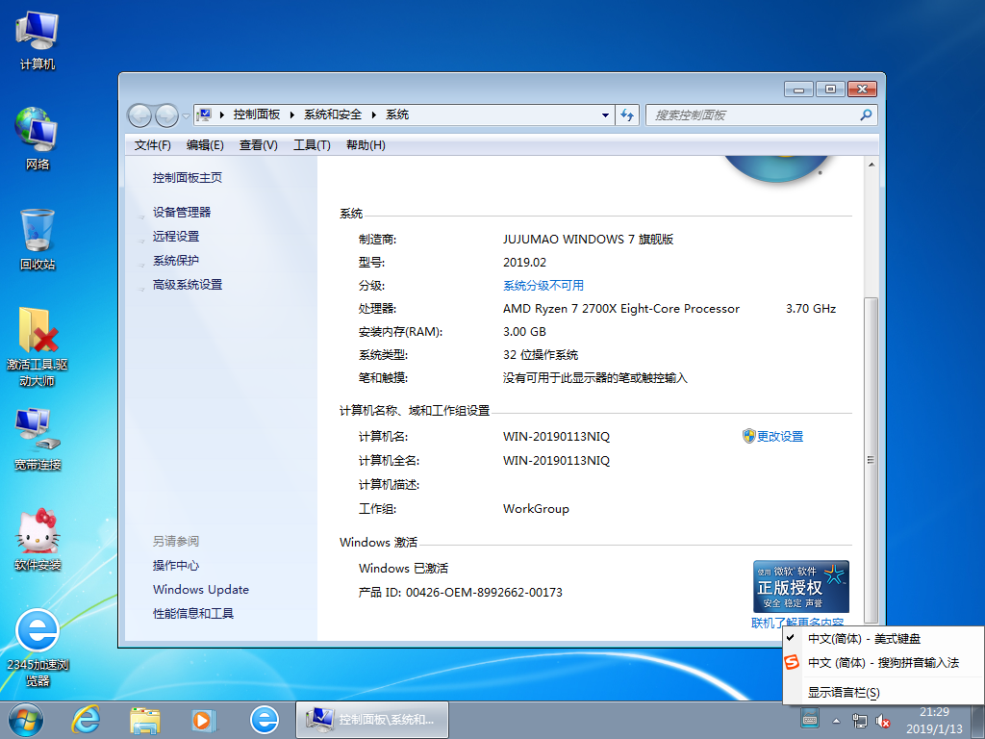985x739 pixels.
Task: Open the 工具(T) menu
Action: [x=312, y=145]
